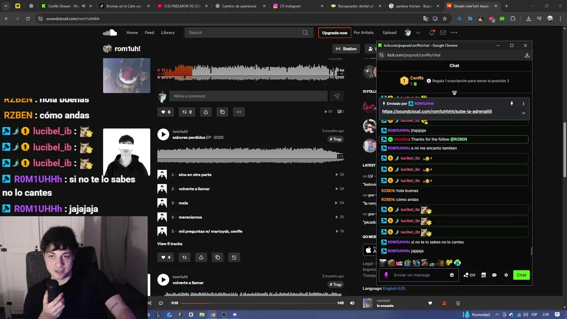Mute the SoundCloud player volume
Image resolution: width=567 pixels, height=319 pixels.
(x=352, y=303)
